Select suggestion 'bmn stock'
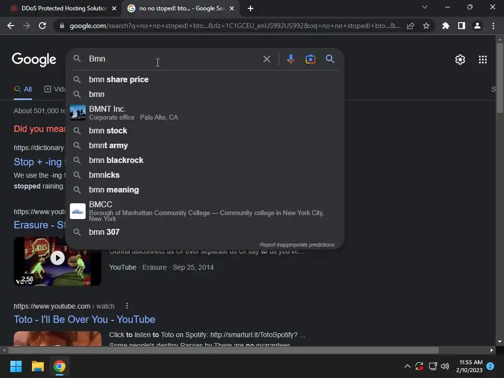The width and height of the screenshot is (504, 378). [x=205, y=130]
